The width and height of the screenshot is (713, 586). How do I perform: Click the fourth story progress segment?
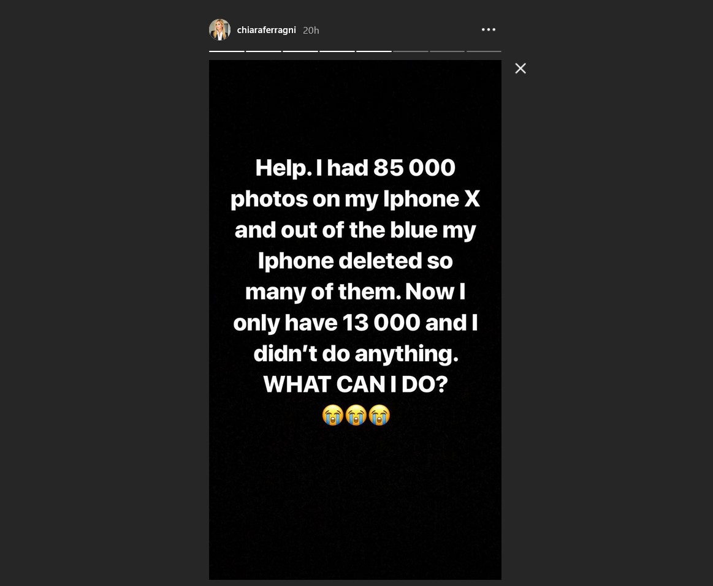[x=337, y=51]
